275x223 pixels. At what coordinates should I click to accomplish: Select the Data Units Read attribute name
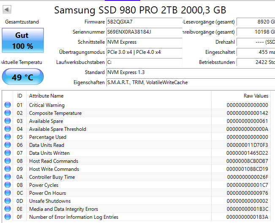click(46, 145)
